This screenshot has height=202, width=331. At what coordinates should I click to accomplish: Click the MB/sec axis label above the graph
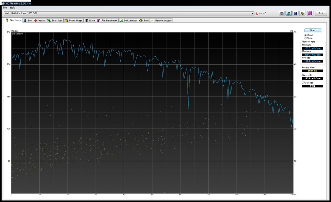tap(15, 31)
